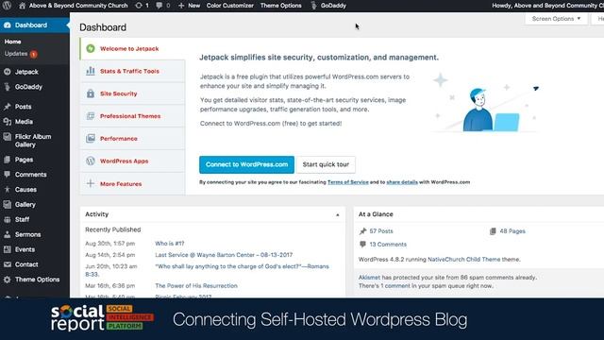Screen dimensions: 604x340
Task: Open The Power of His Resurrection post
Action: tap(196, 285)
